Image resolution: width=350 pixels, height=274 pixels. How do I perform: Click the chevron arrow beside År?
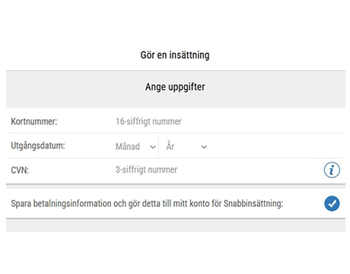204,147
